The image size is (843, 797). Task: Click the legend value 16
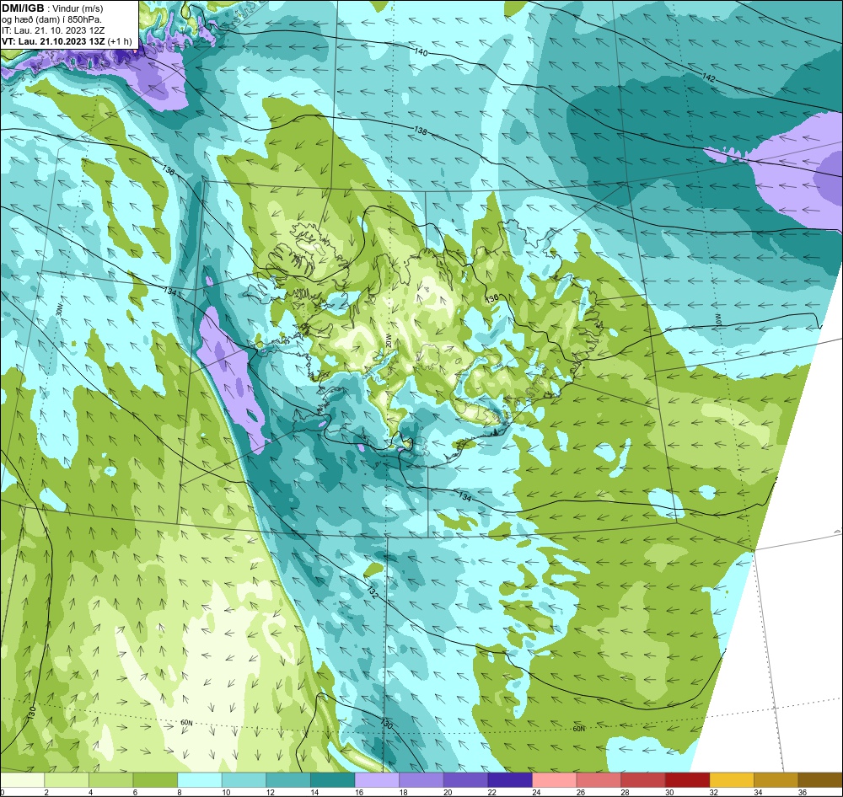(358, 792)
